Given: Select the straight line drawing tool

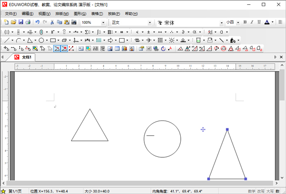Looking at the screenshot, I should coord(7,41).
